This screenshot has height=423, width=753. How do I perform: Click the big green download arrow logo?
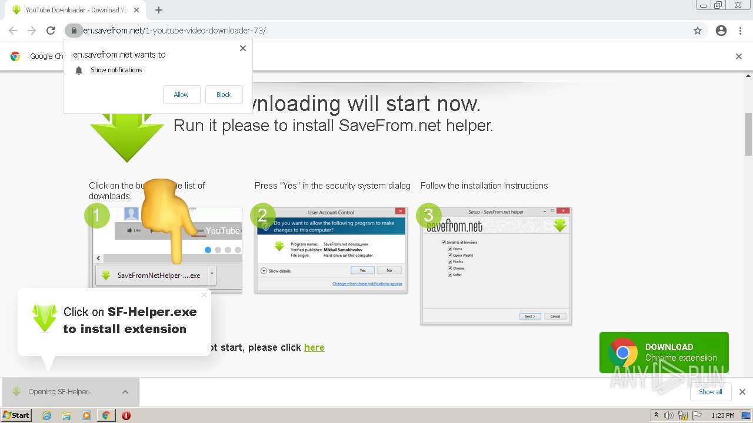126,137
